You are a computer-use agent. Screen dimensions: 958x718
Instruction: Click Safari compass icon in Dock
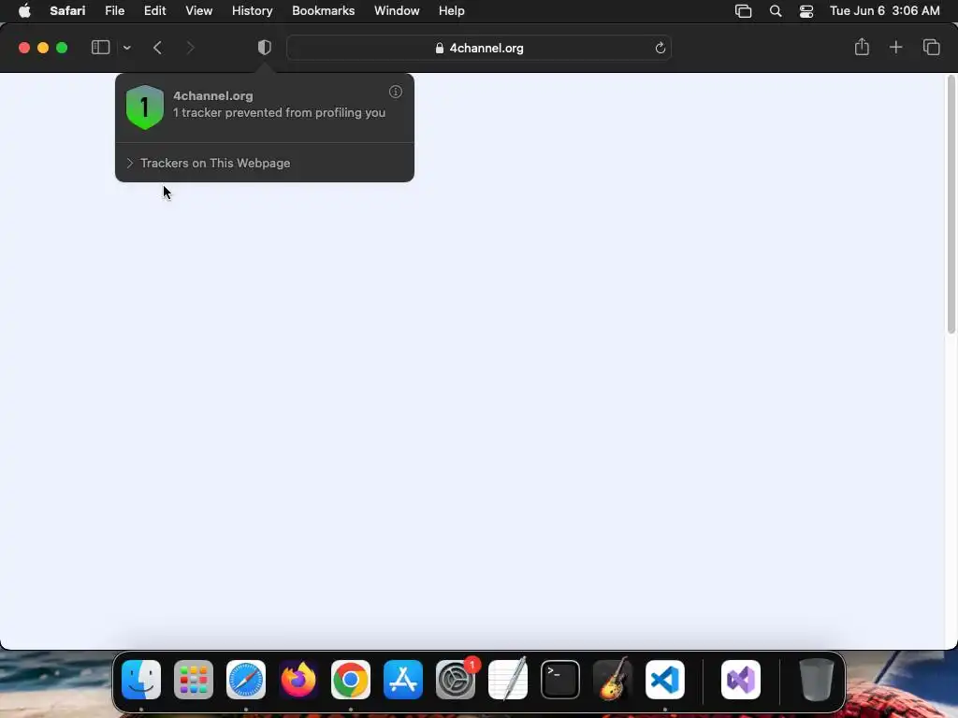pos(246,680)
